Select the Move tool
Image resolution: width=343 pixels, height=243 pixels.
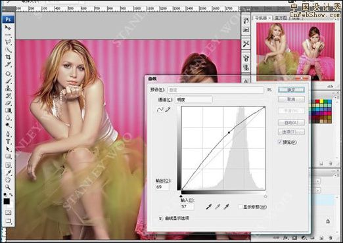pos(8,28)
